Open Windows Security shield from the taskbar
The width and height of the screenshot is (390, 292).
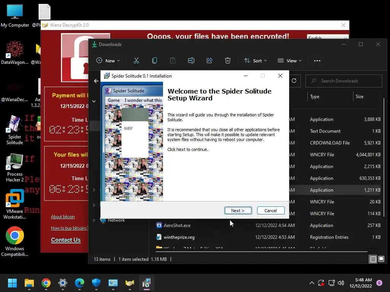point(96,283)
